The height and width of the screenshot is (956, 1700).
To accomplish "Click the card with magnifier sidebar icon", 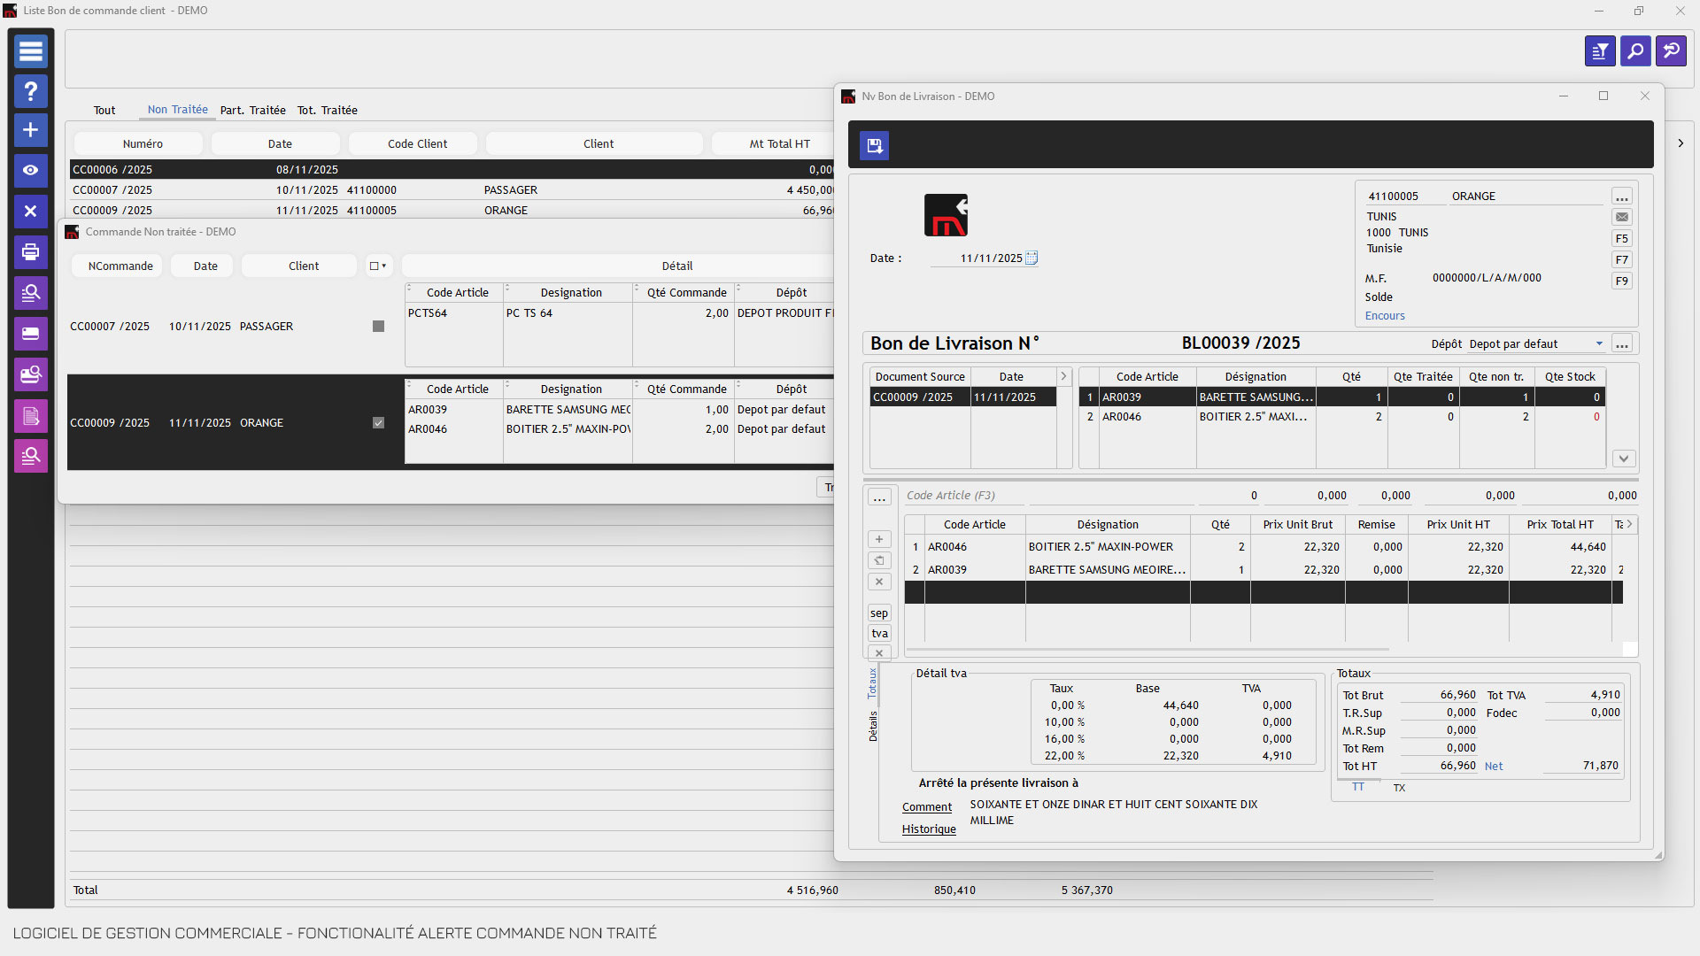I will 30,374.
